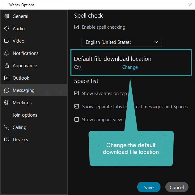The width and height of the screenshot is (195, 195).
Task: Toggle Show separate tabs for direct messages
Action: point(77,106)
